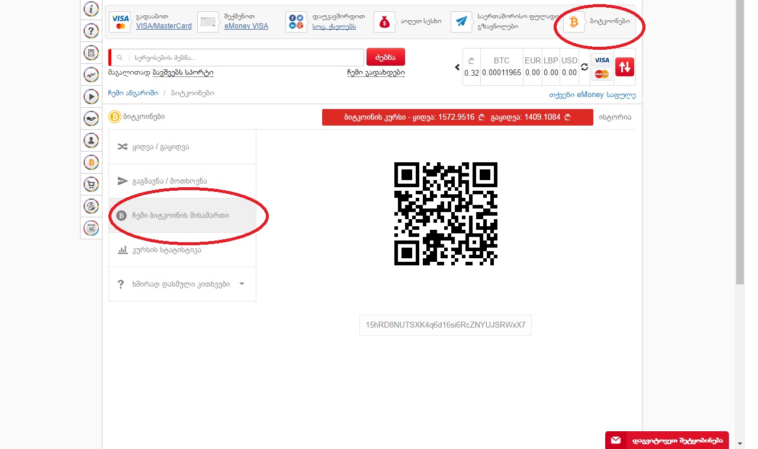Open the ისტორია history link

click(615, 117)
